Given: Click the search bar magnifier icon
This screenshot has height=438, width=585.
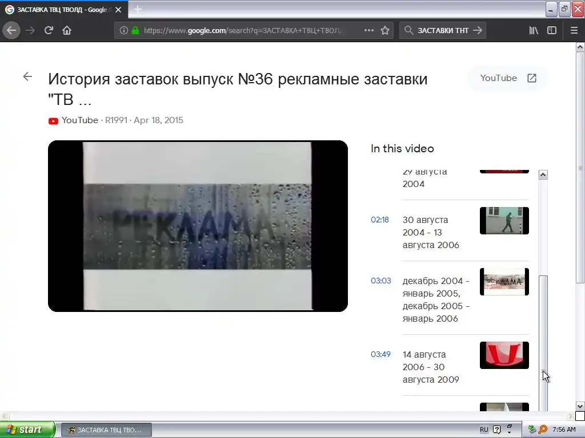Looking at the screenshot, I should (x=409, y=30).
